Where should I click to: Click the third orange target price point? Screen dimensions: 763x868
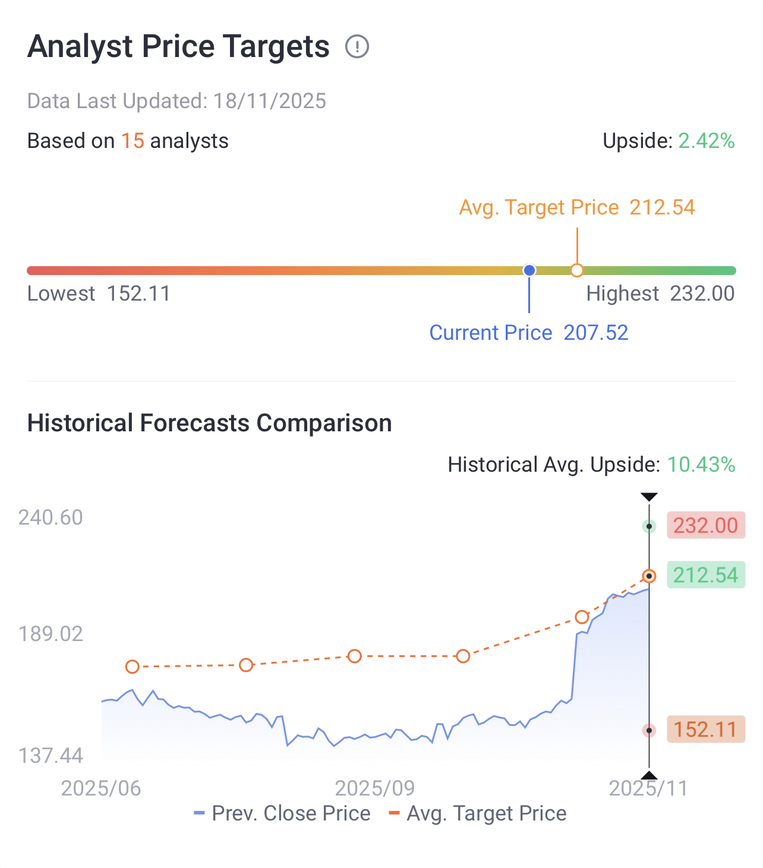click(355, 656)
